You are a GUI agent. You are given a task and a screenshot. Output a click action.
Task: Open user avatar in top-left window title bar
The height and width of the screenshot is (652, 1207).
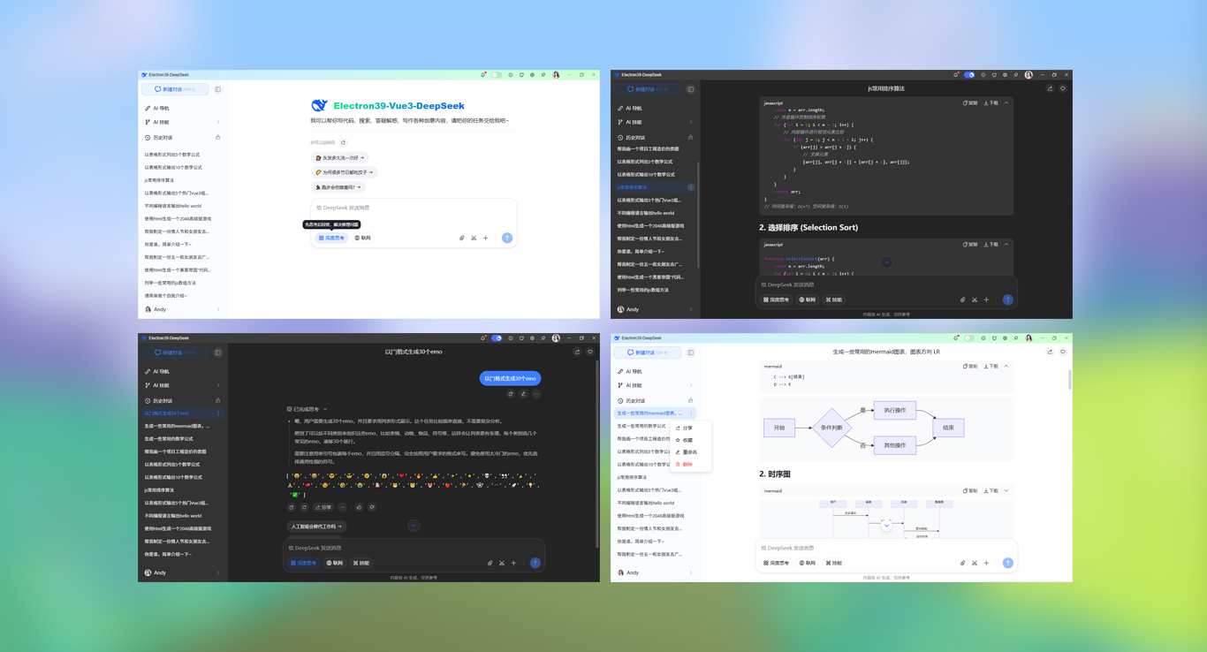[x=556, y=75]
